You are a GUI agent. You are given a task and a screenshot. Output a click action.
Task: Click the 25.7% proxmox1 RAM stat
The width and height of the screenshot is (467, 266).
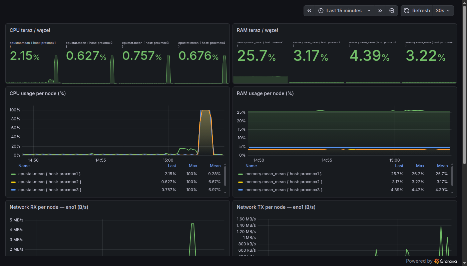[256, 56]
